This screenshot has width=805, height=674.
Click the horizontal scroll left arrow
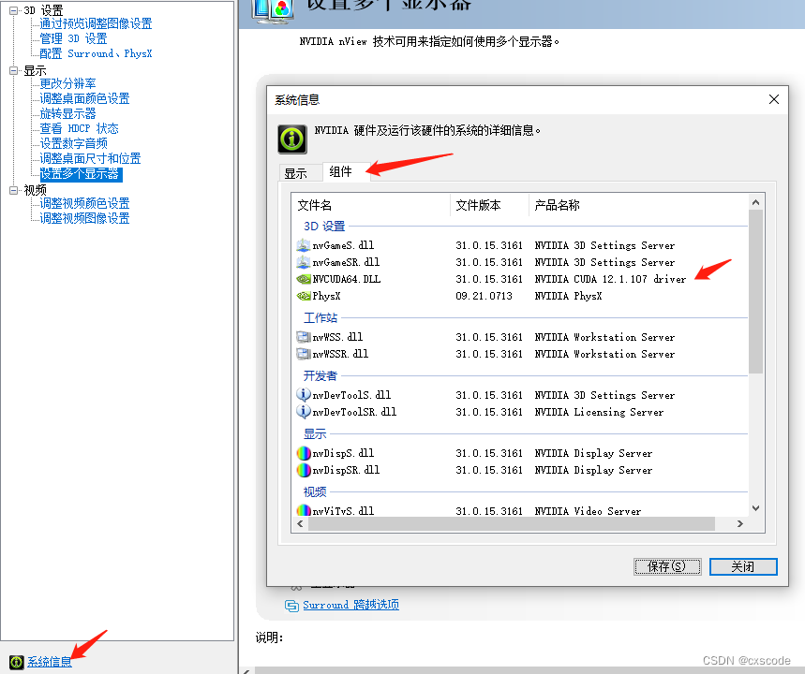[300, 523]
